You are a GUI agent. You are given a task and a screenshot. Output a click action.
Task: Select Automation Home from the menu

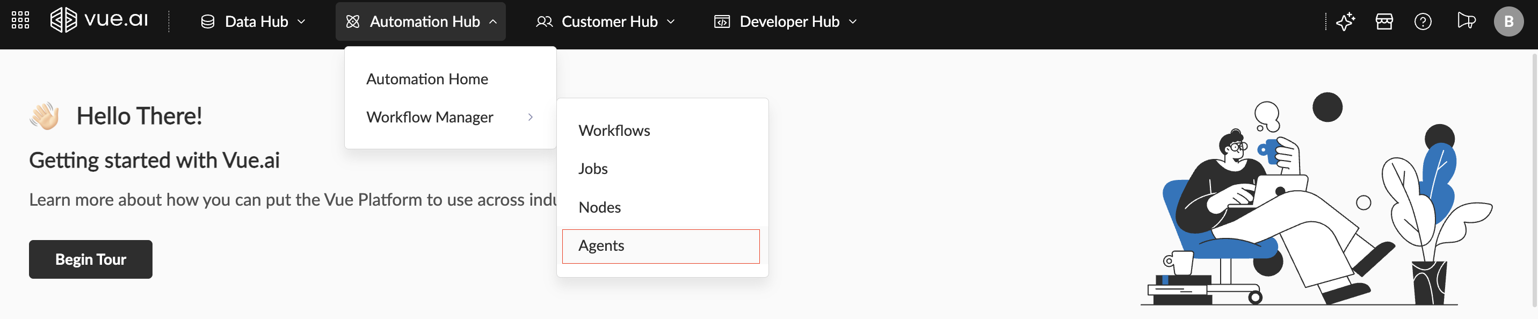tap(427, 79)
